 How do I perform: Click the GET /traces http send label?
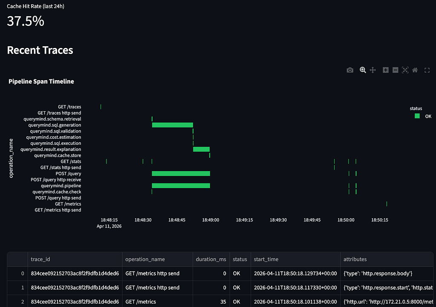(59, 113)
